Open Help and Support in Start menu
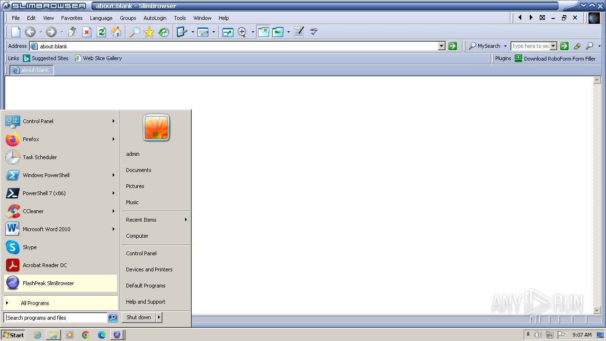This screenshot has width=606, height=341. (x=145, y=302)
